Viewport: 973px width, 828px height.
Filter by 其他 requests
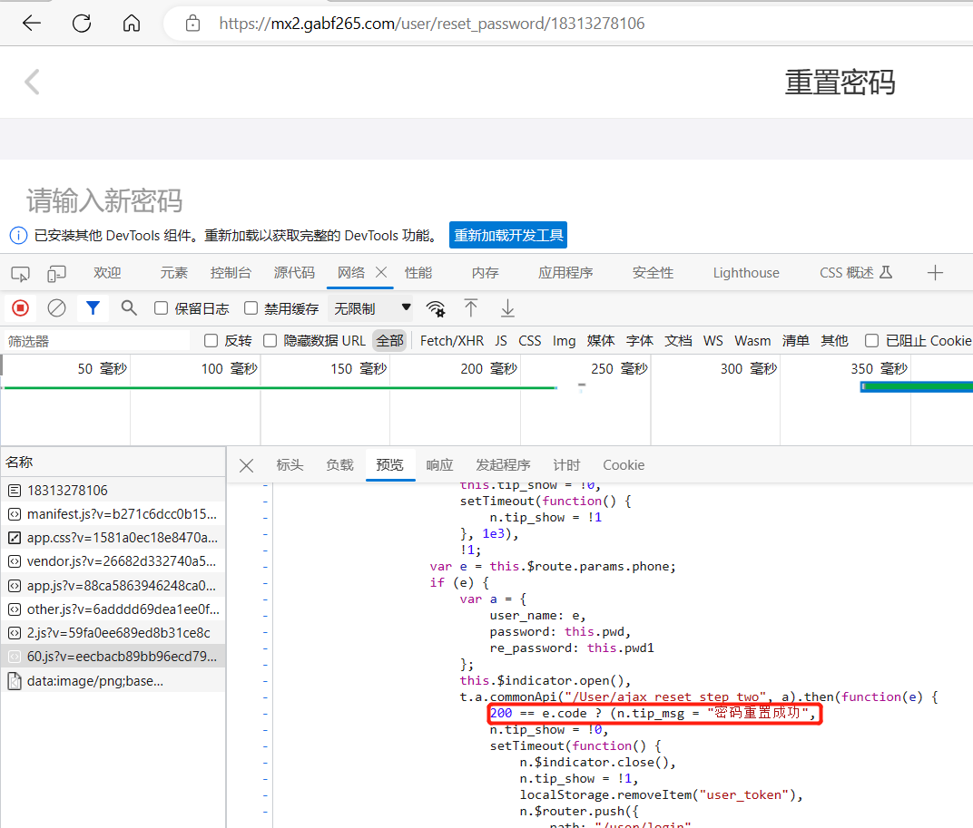coord(834,340)
